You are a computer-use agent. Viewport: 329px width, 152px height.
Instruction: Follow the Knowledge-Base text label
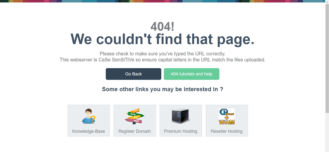88,131
